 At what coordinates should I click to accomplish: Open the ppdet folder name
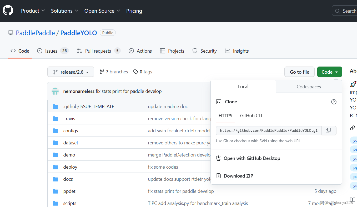pos(69,191)
